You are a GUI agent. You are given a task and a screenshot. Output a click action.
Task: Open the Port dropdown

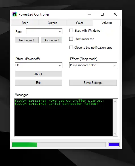point(44,31)
